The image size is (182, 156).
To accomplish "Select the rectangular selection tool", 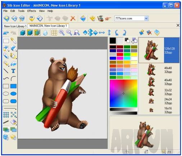I will [6, 41].
